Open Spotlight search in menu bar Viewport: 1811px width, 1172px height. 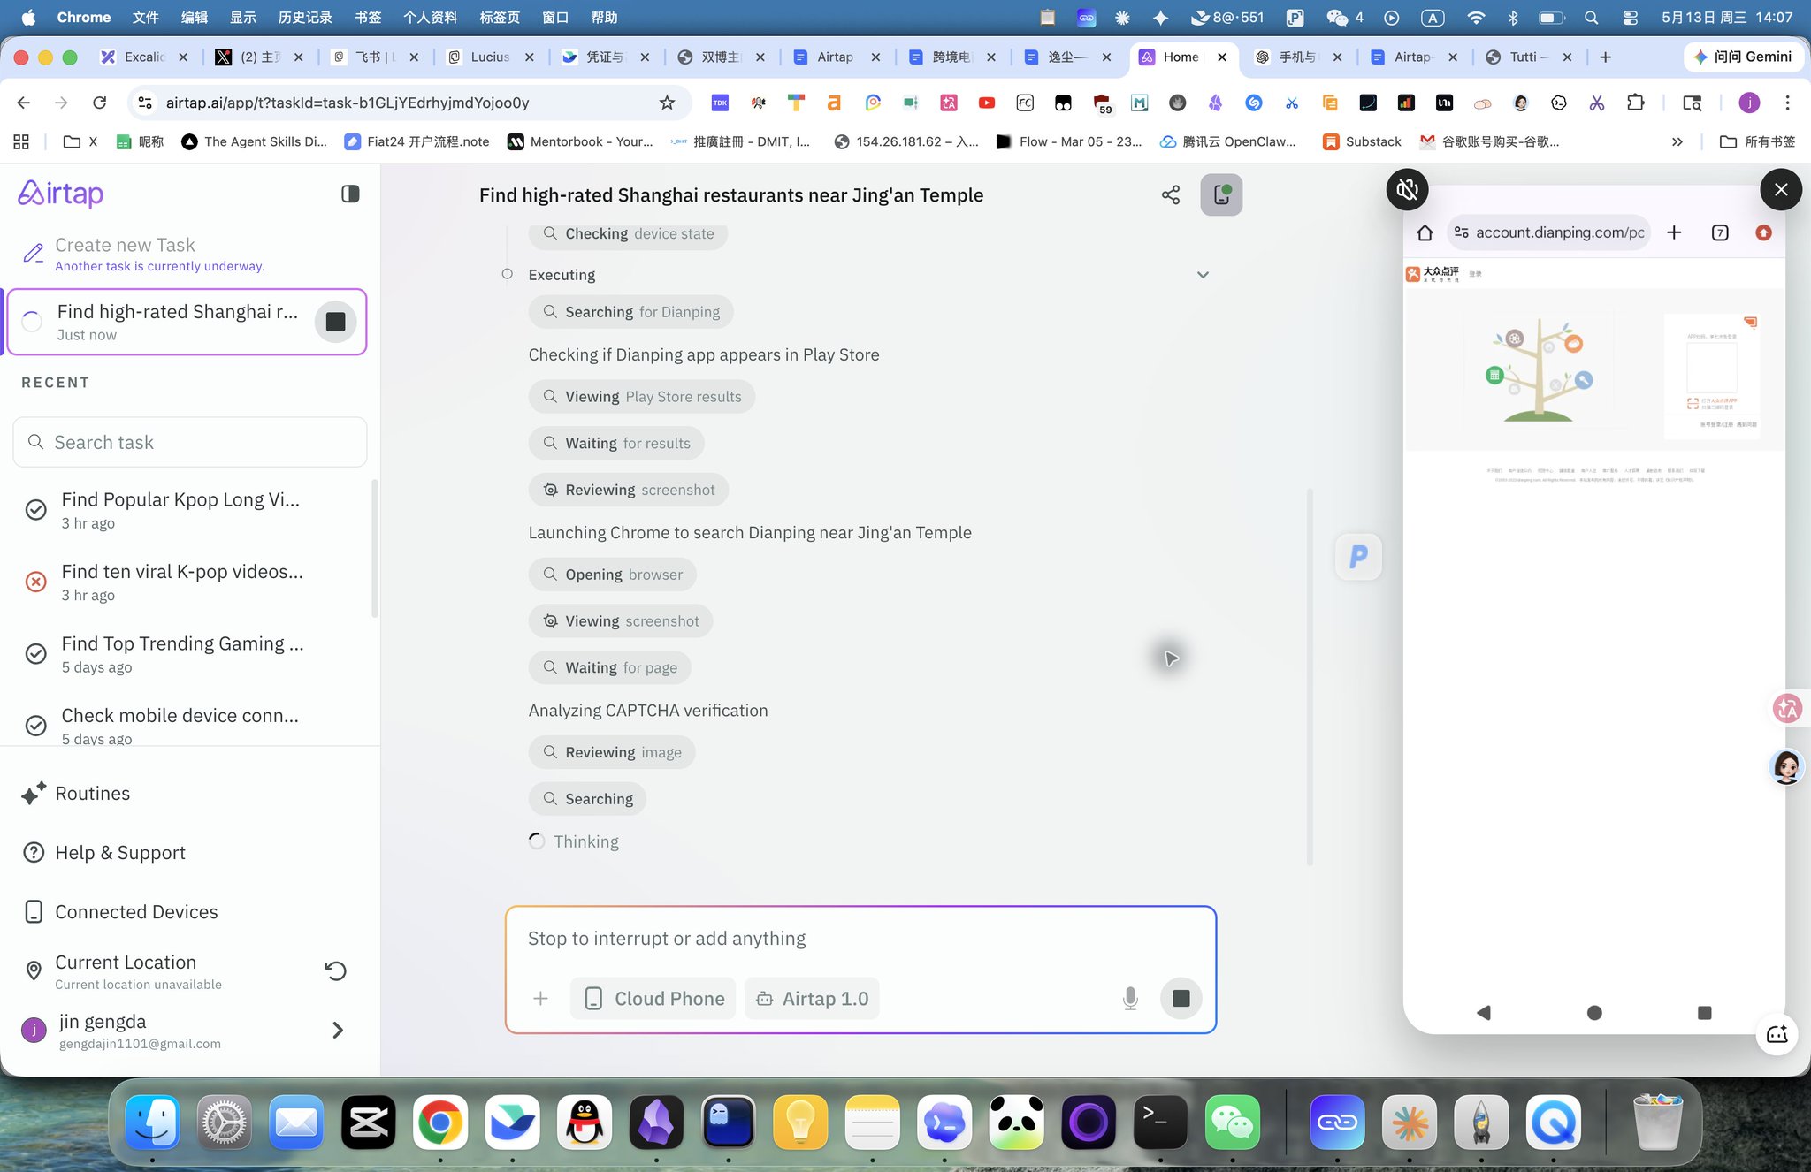(1591, 17)
